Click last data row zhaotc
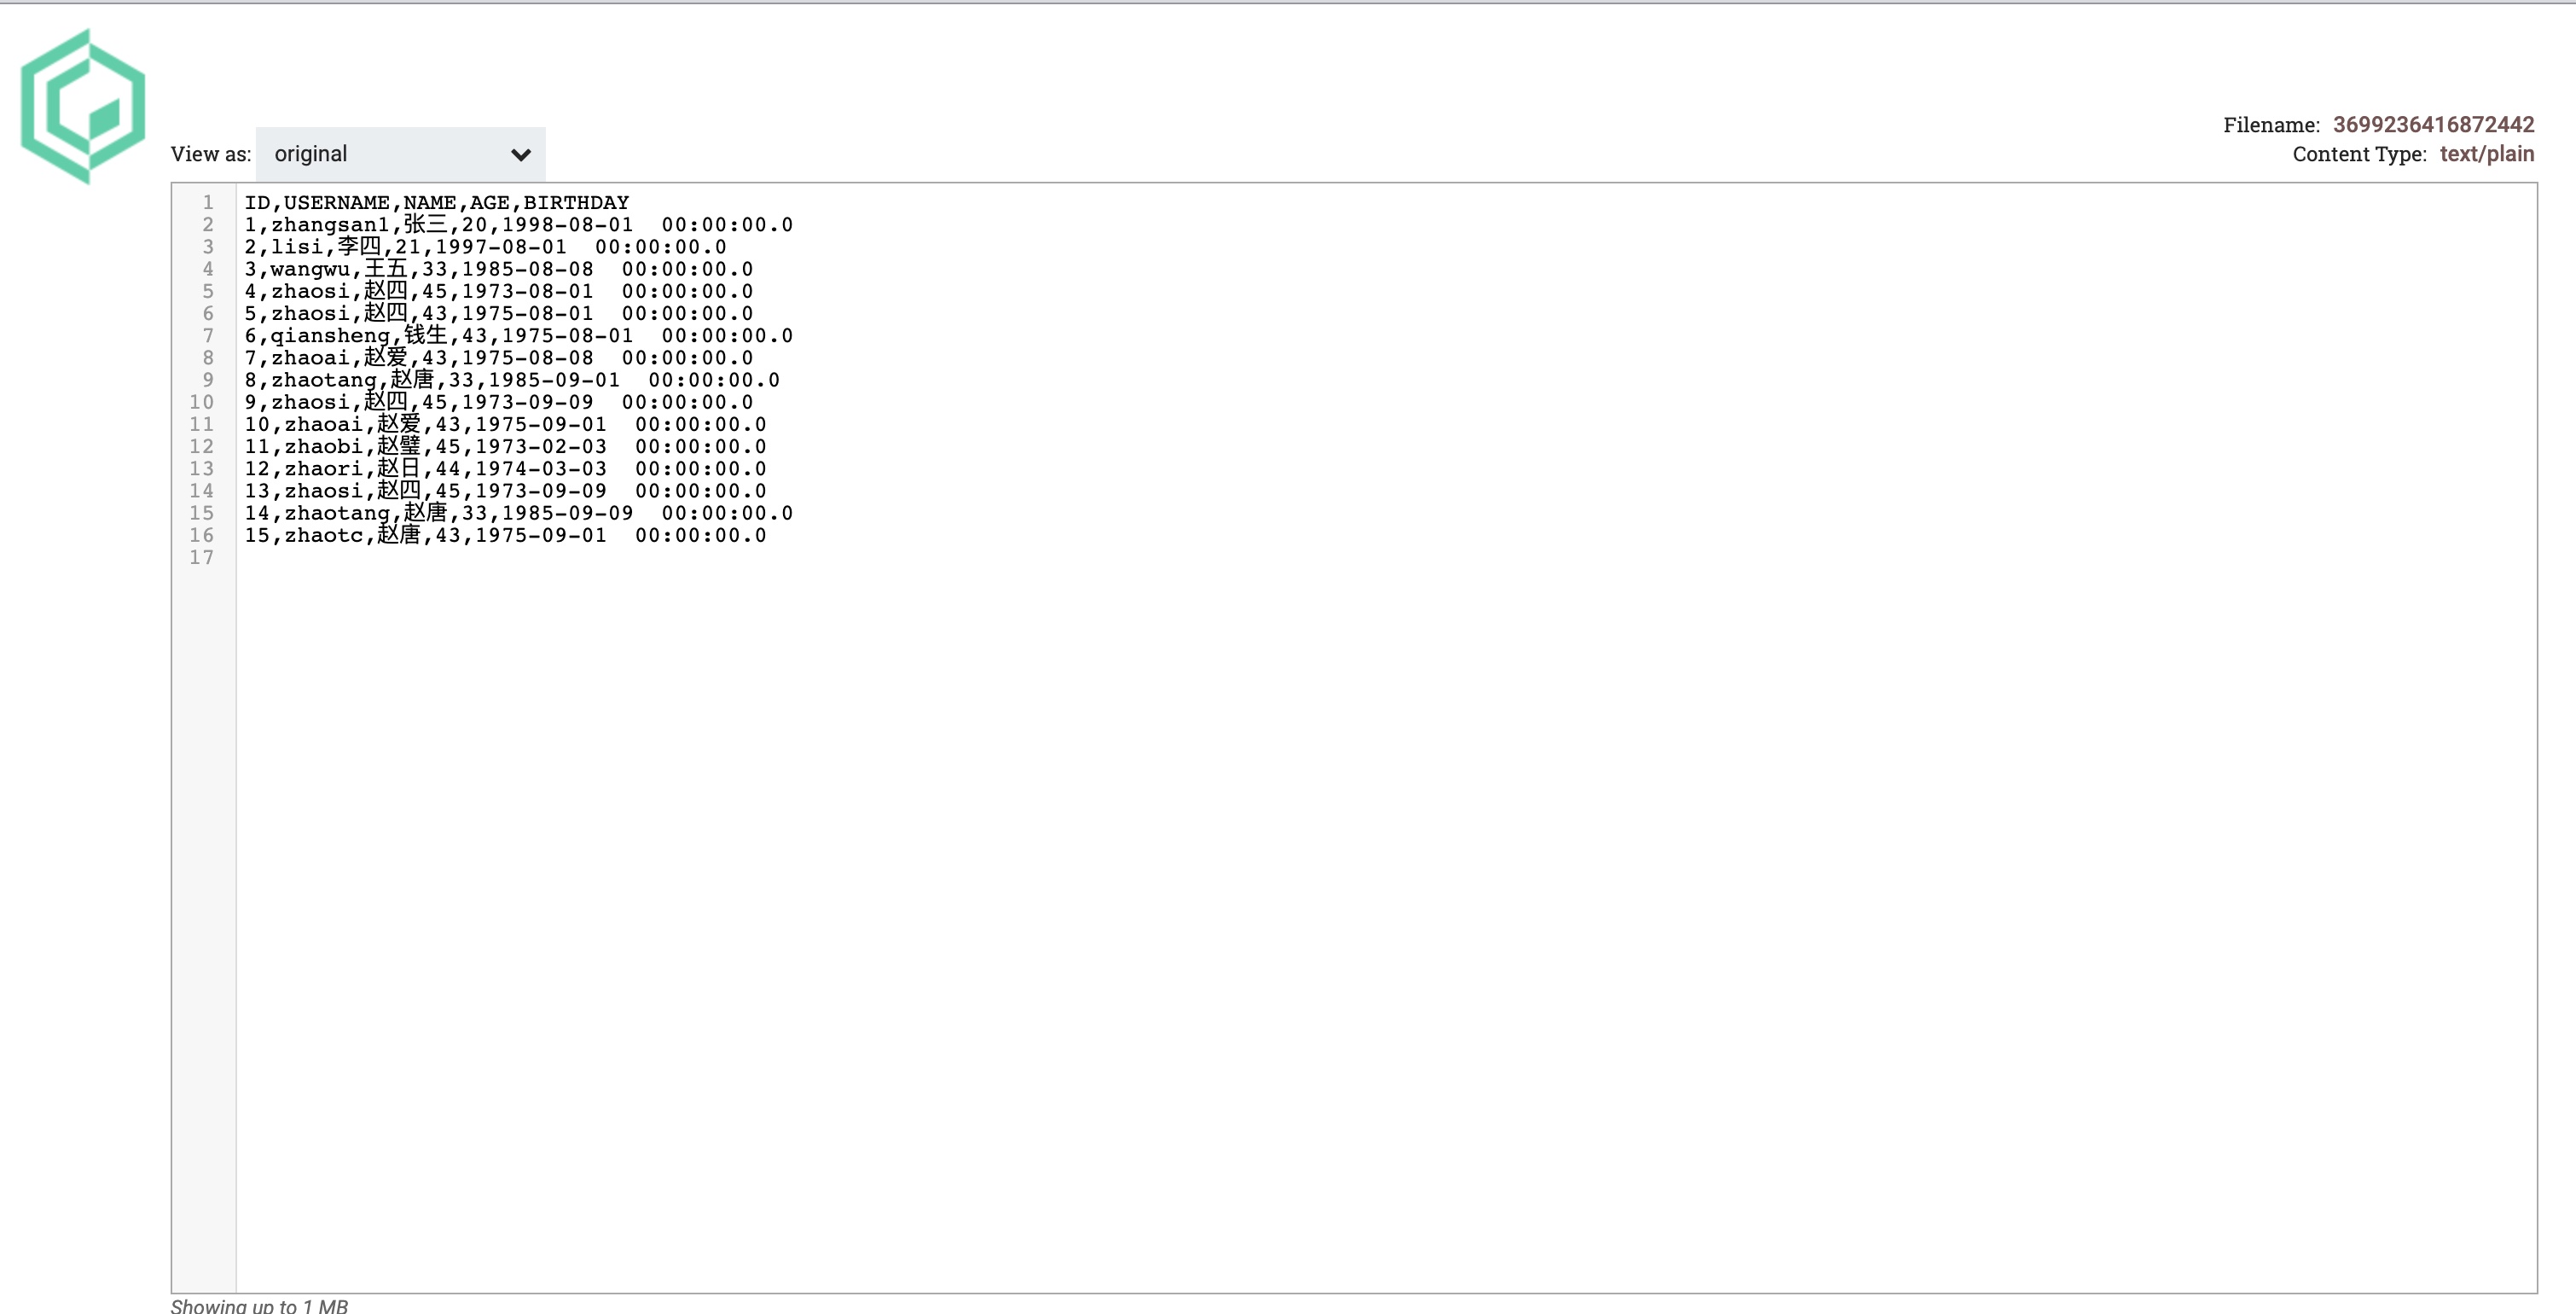2576x1314 pixels. click(x=505, y=535)
